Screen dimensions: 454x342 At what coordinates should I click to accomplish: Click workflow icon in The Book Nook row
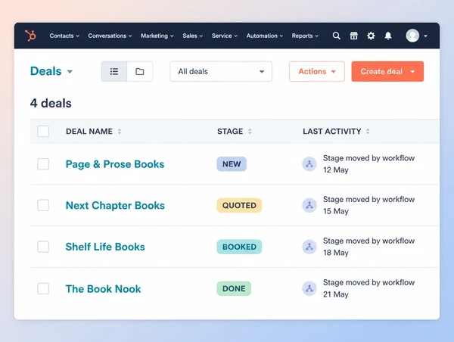click(309, 288)
